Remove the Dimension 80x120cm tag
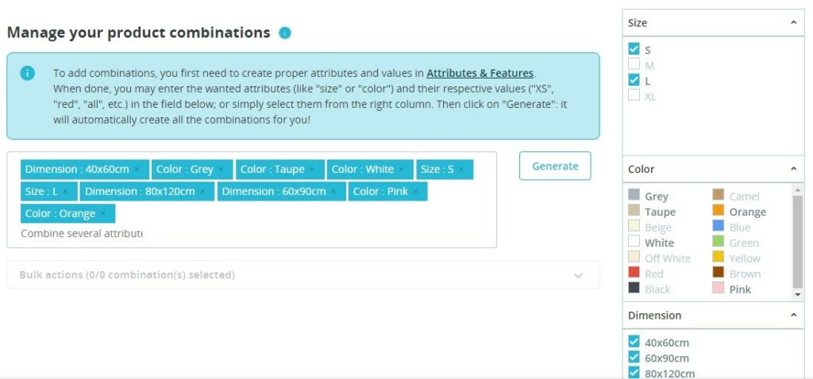 202,192
